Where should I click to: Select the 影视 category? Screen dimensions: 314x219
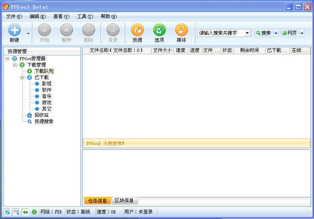(46, 83)
